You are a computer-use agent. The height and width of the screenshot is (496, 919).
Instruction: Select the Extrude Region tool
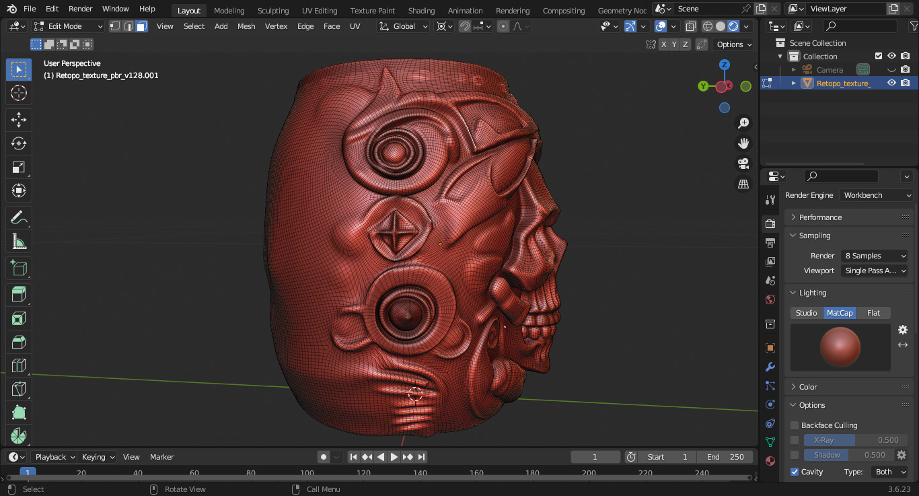coord(19,295)
